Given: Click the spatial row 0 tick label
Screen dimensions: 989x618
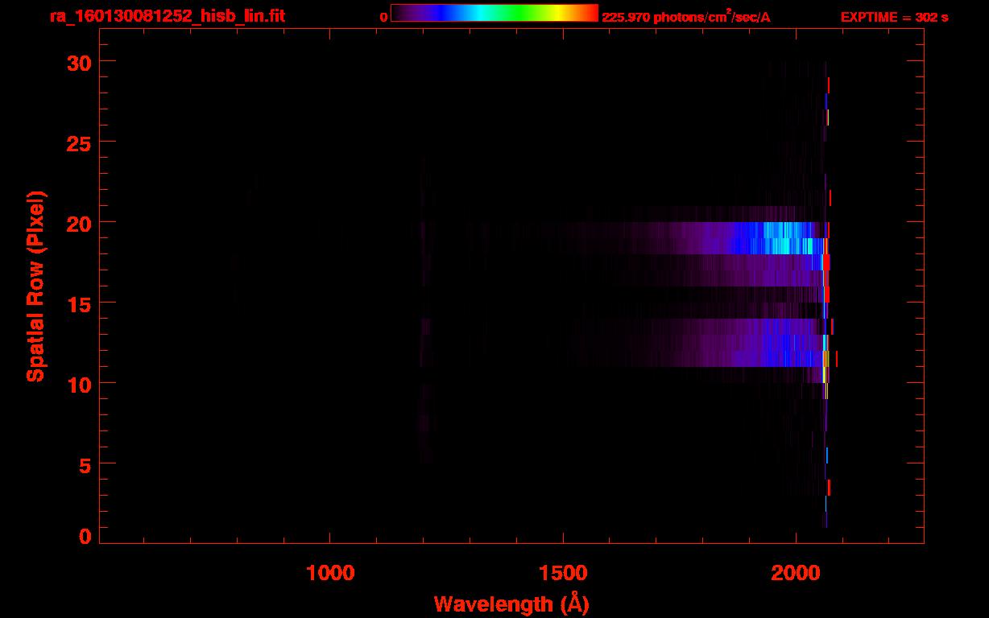Looking at the screenshot, I should point(85,537).
